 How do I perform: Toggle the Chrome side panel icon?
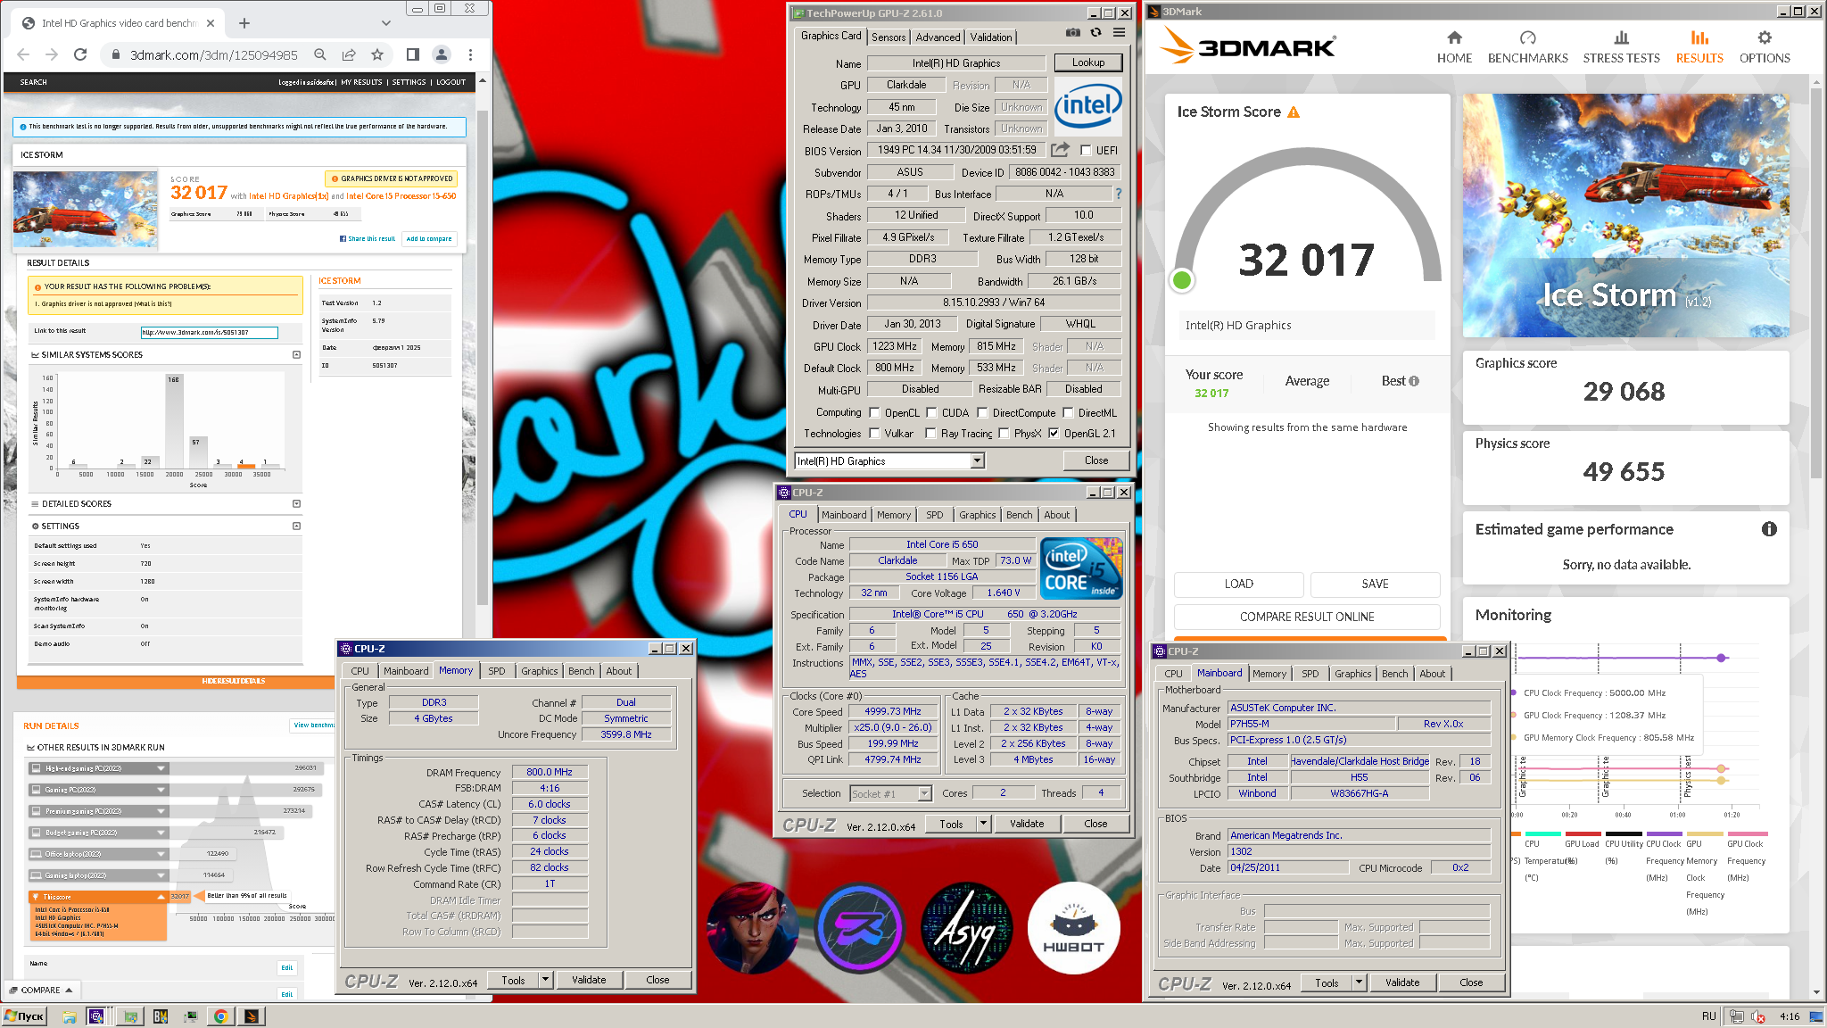tap(412, 54)
